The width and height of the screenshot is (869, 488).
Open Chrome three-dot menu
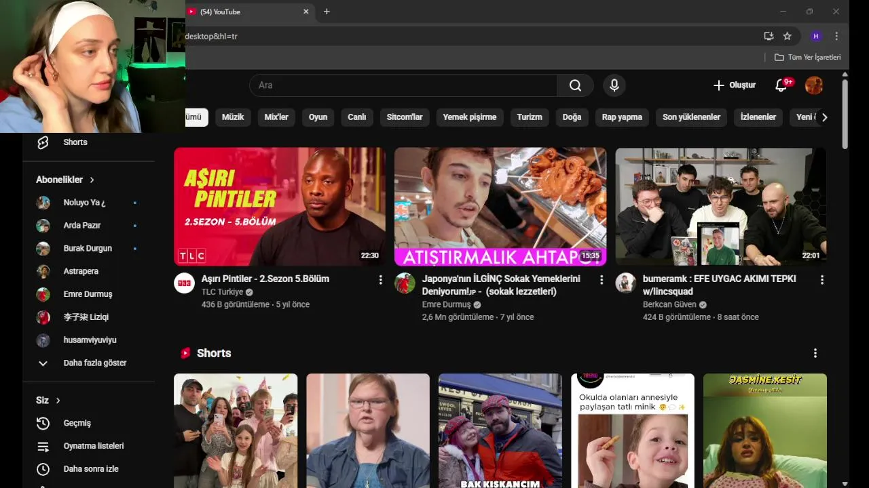click(836, 36)
